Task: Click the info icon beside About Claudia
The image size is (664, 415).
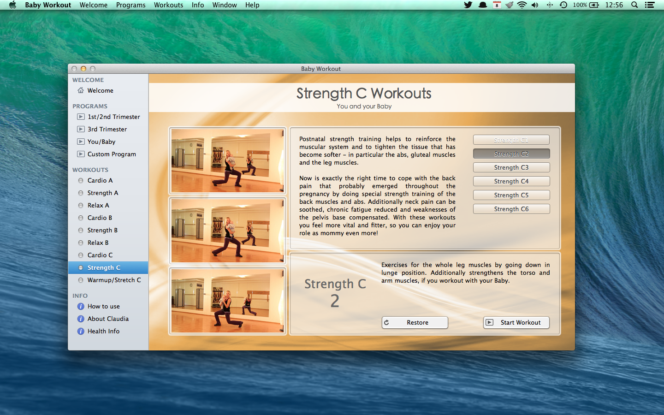Action: coord(81,319)
